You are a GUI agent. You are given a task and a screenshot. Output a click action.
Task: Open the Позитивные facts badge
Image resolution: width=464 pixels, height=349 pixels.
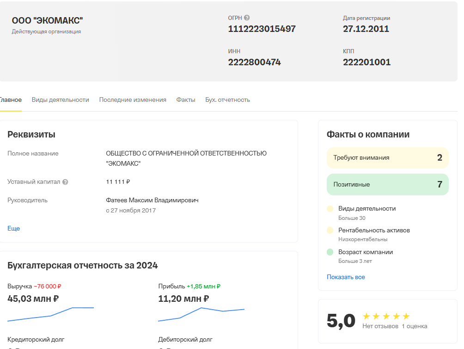pyautogui.click(x=387, y=184)
